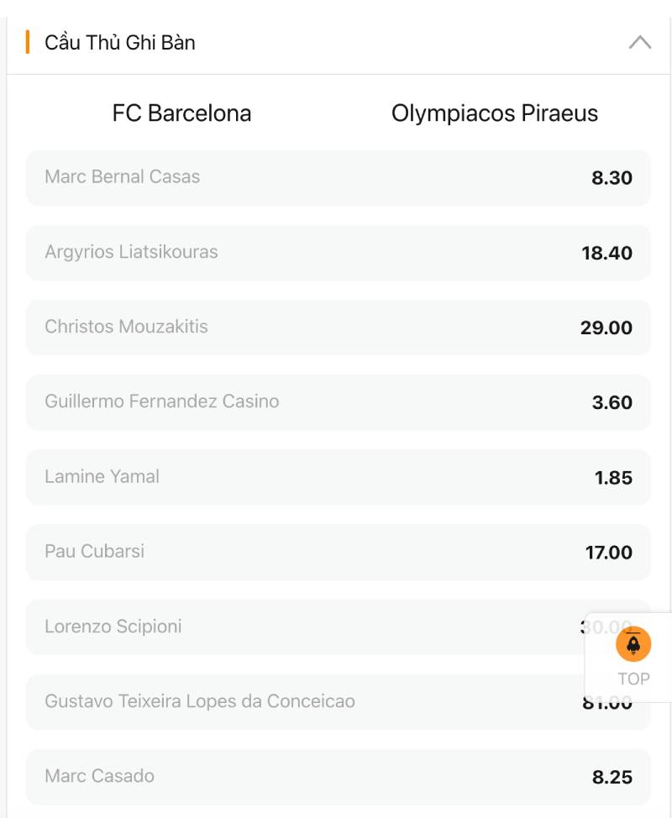Tap the TOP label under rocket

633,679
